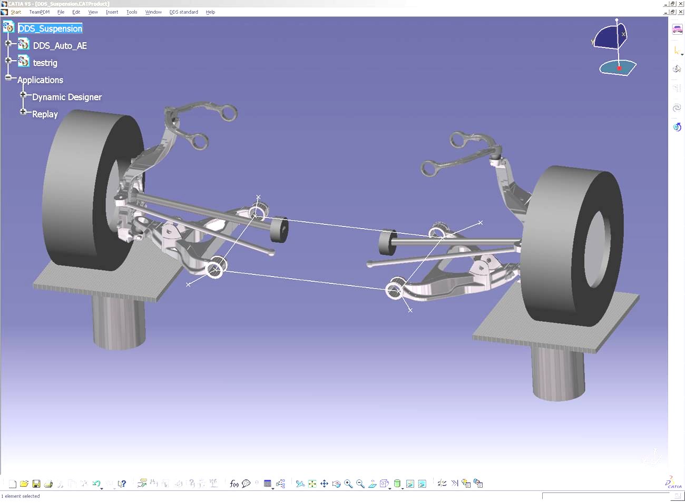The width and height of the screenshot is (685, 503).
Task: Click the Hide/Show icon
Action: pyautogui.click(x=410, y=484)
